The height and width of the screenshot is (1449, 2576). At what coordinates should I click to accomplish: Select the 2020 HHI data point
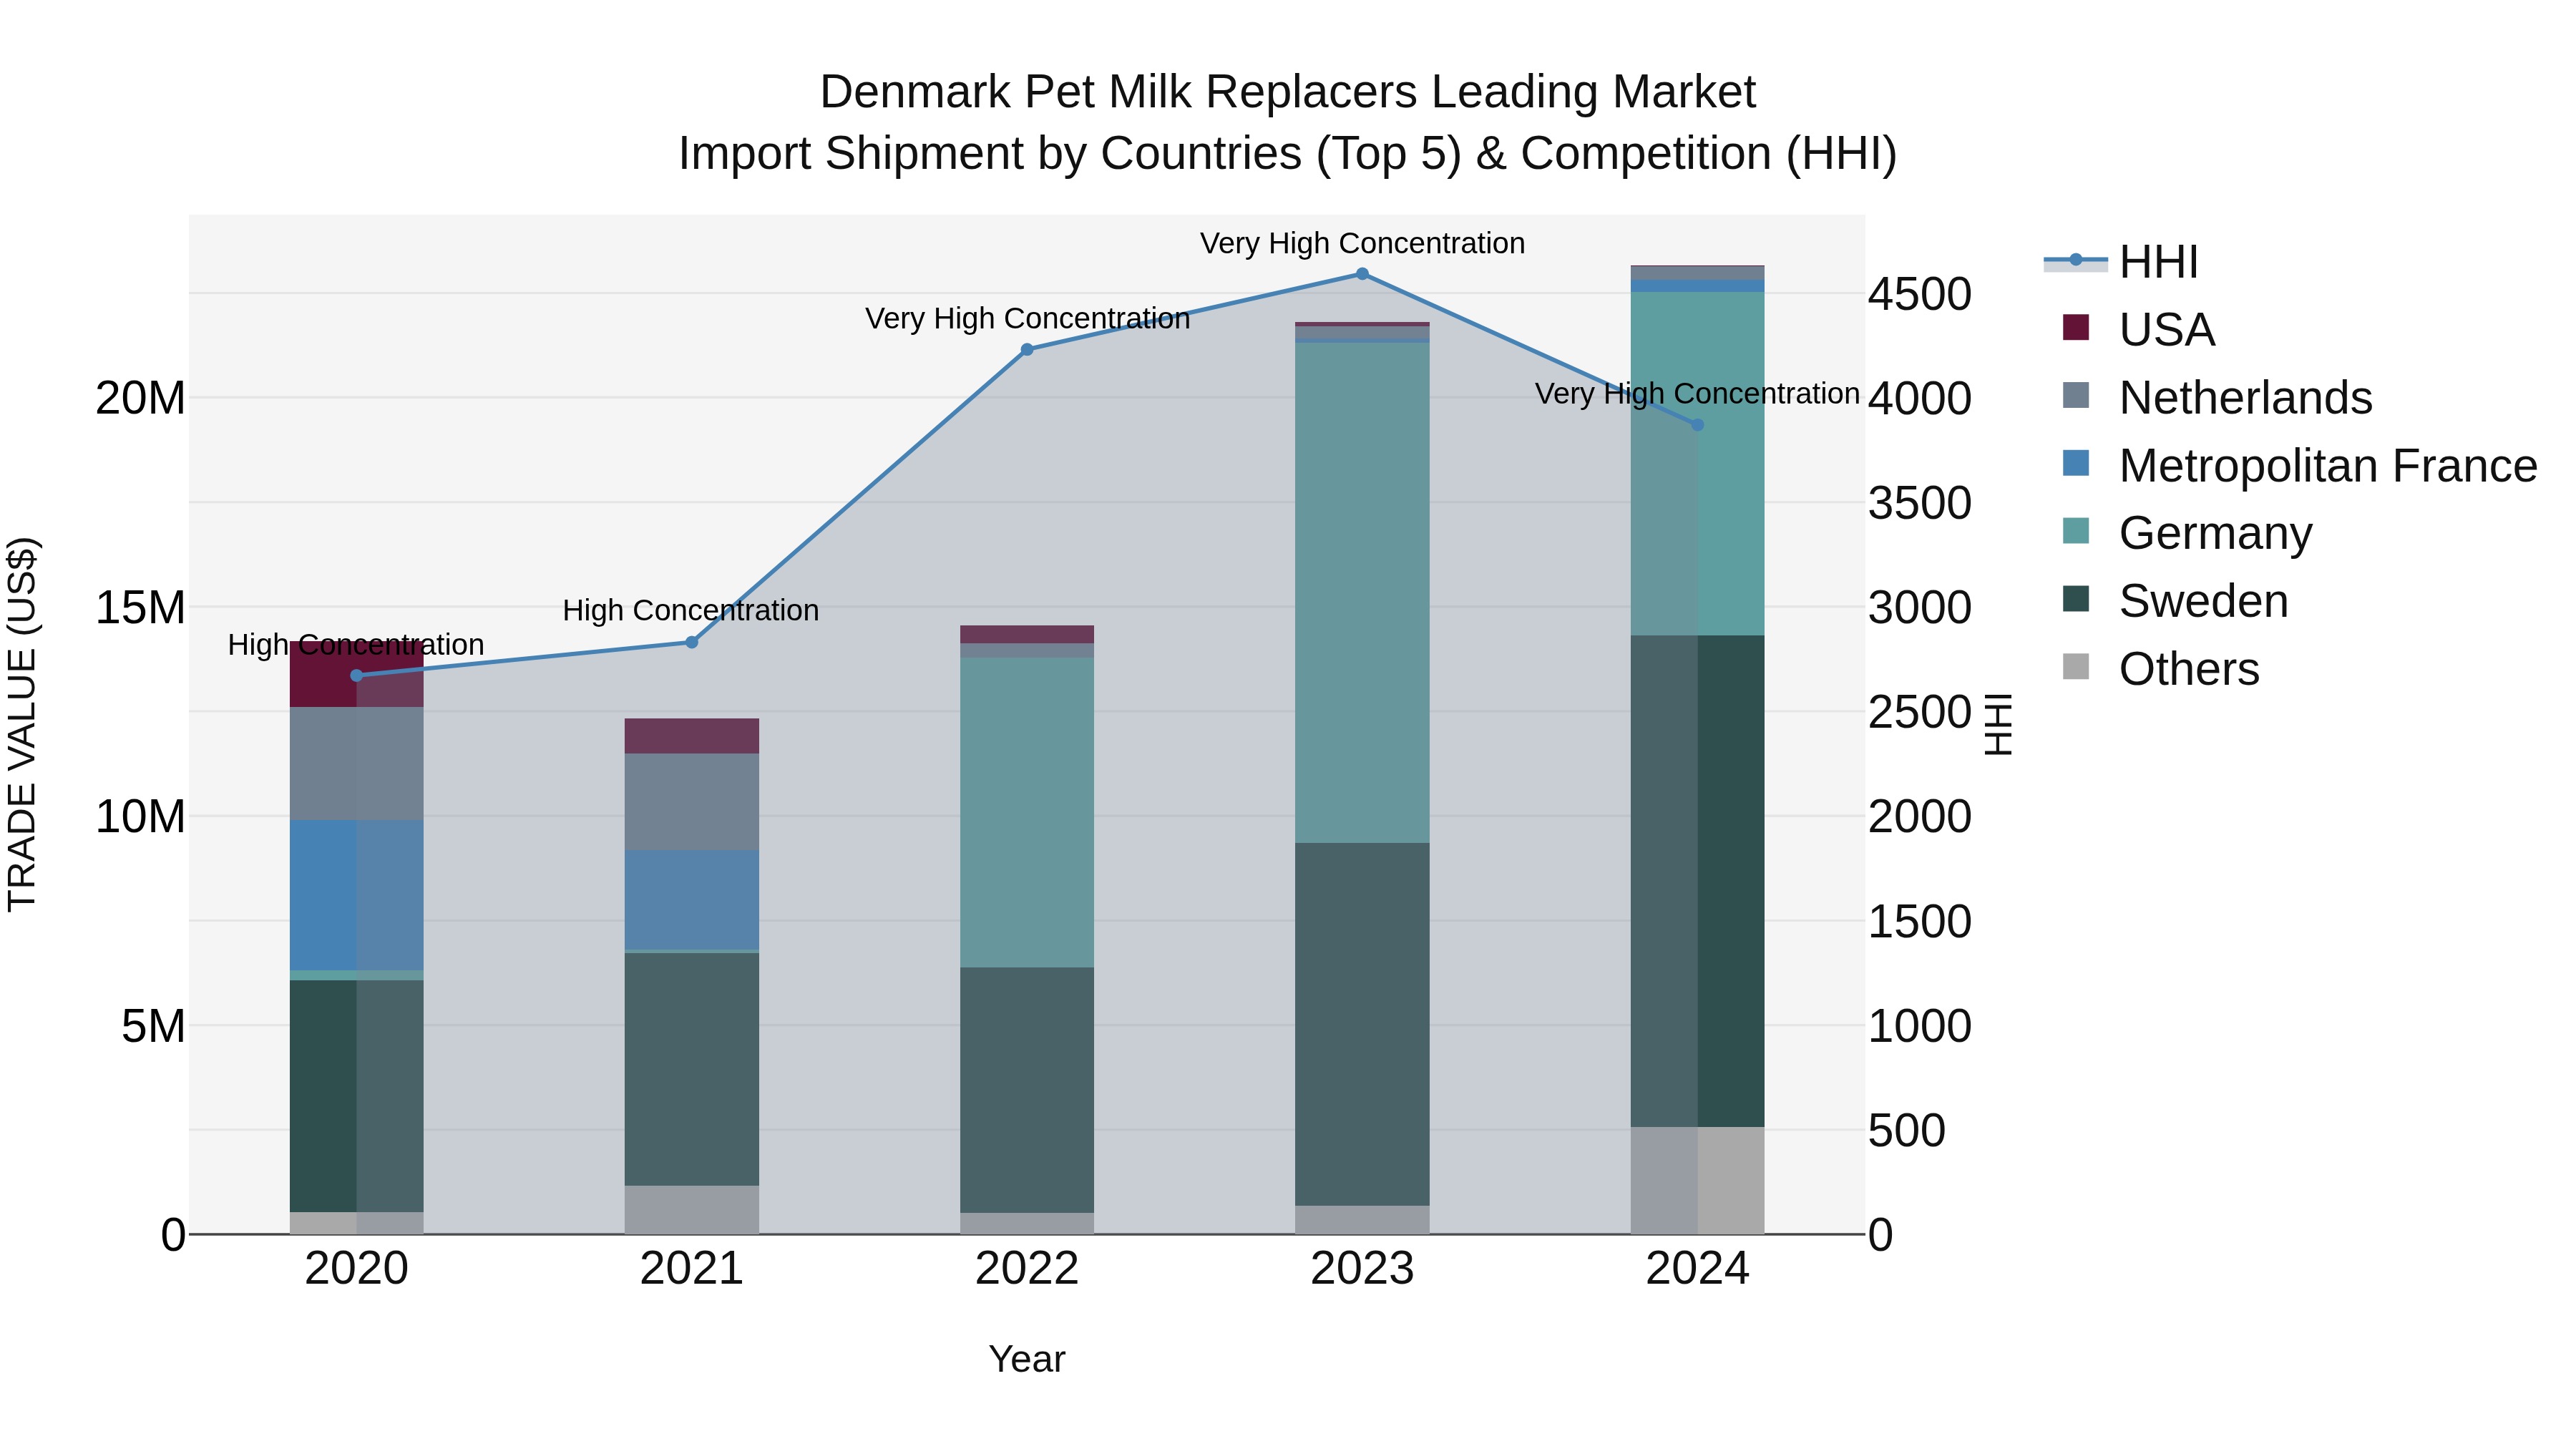point(357,676)
